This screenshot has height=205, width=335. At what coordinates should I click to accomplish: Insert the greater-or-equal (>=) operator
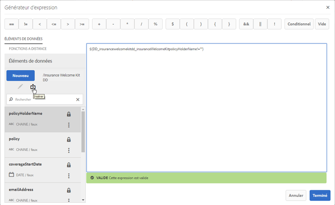click(82, 24)
